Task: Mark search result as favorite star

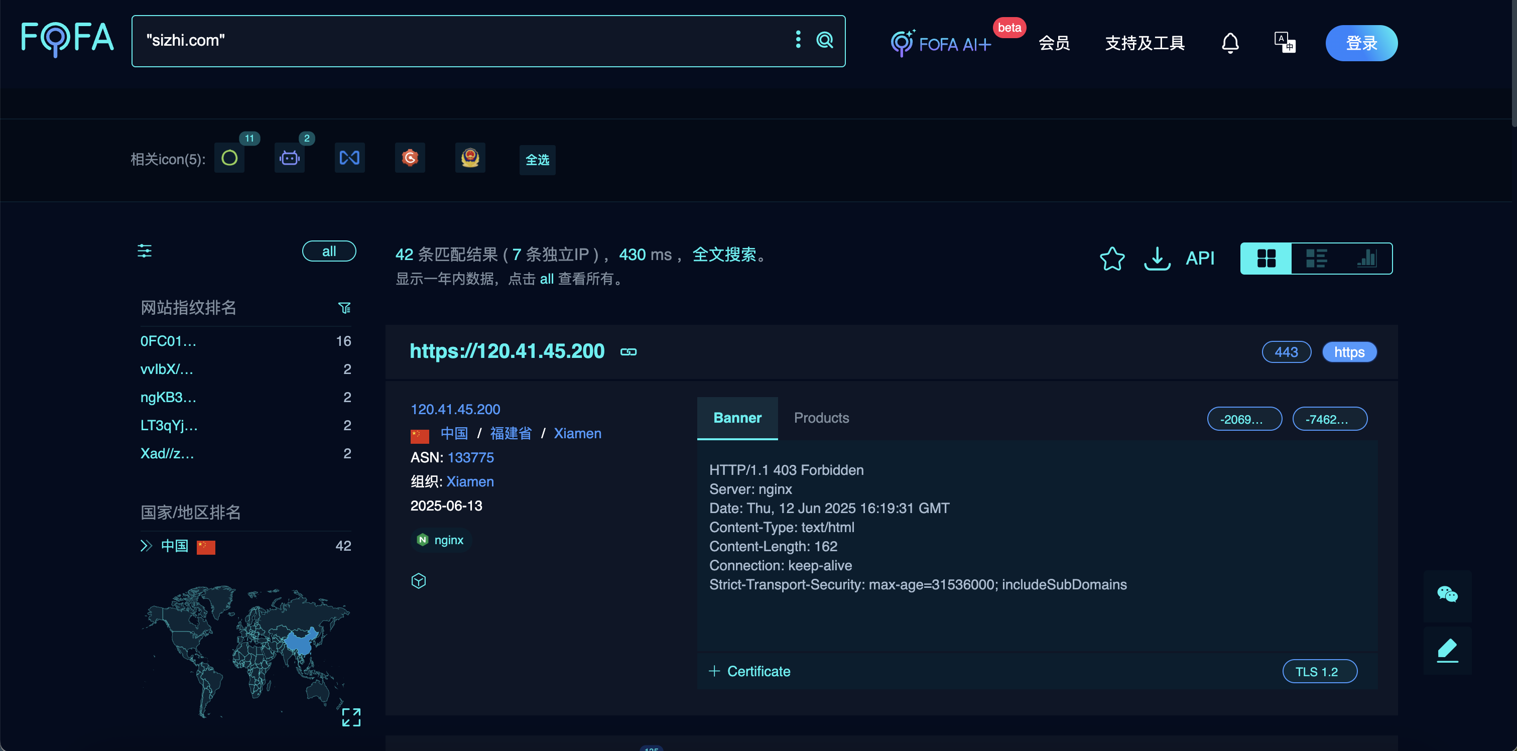Action: pyautogui.click(x=1112, y=259)
